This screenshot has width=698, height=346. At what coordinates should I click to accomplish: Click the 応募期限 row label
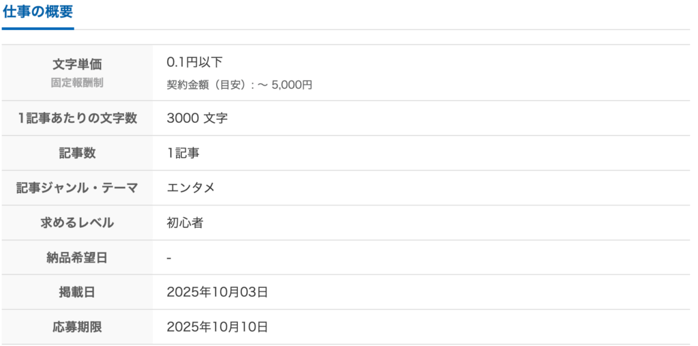tap(77, 327)
